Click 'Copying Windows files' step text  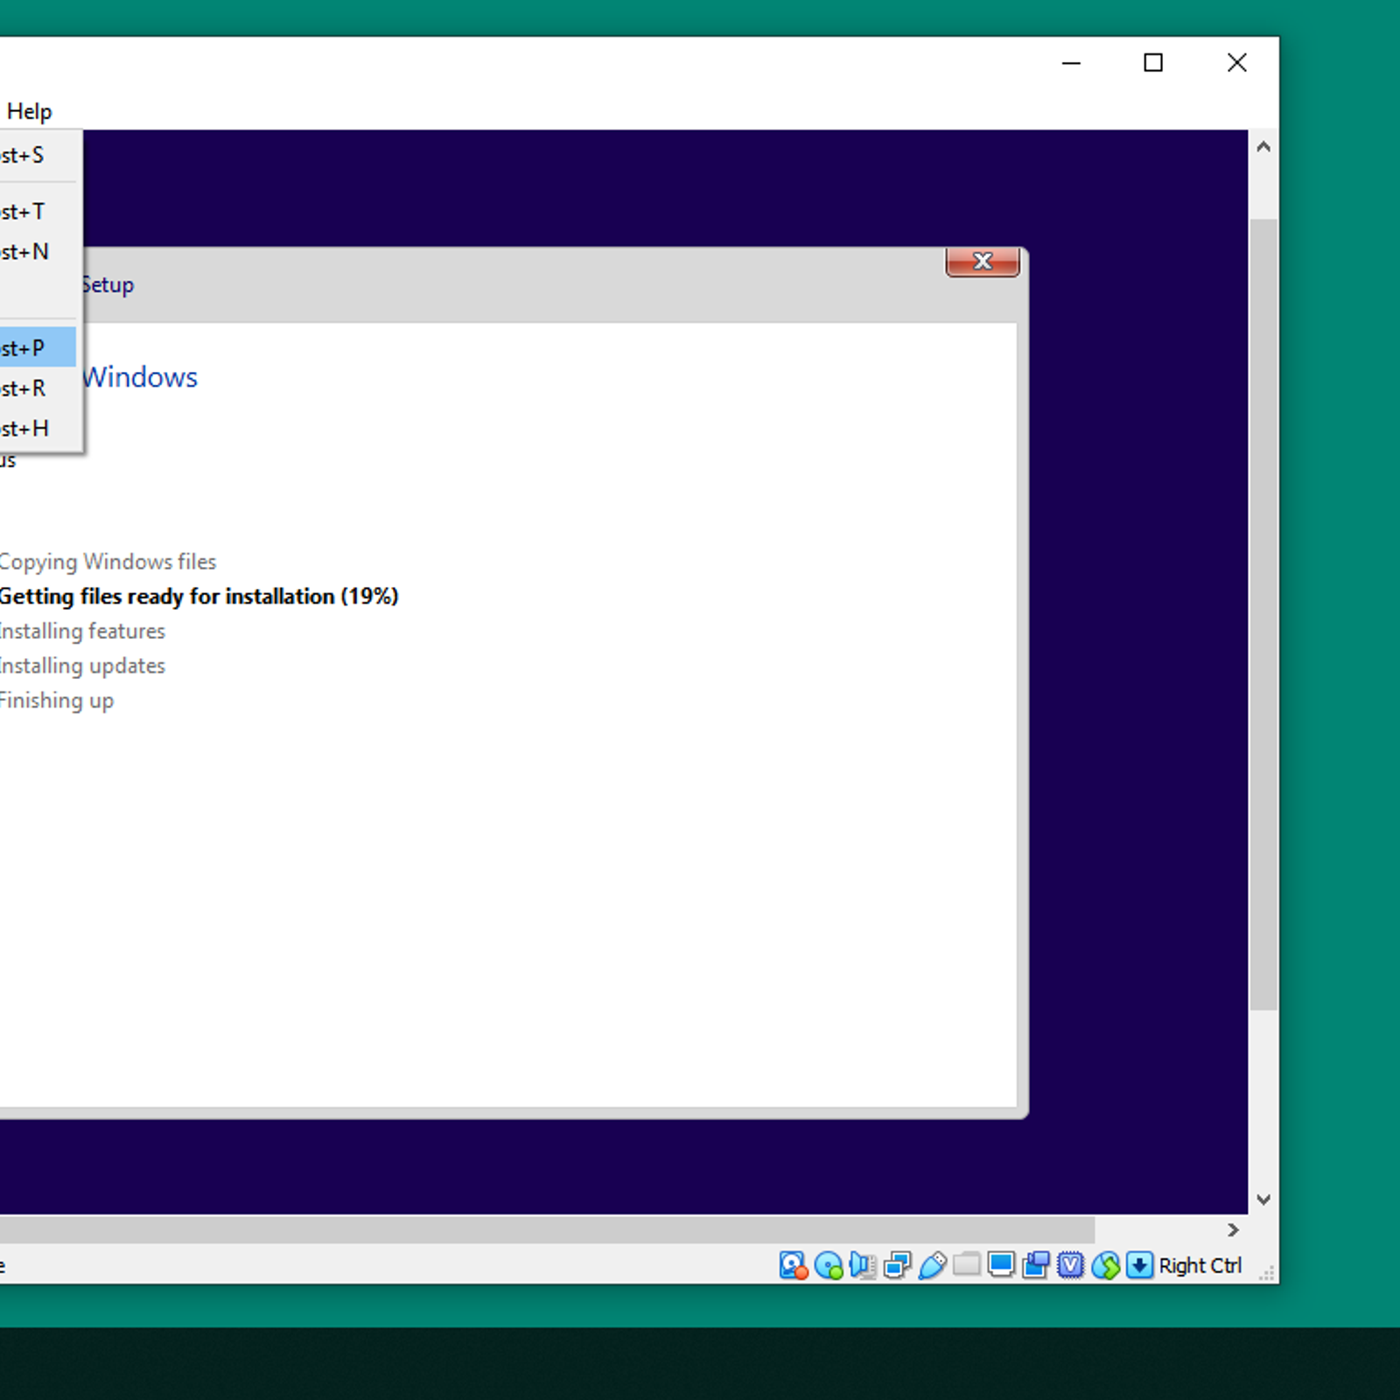(x=108, y=562)
